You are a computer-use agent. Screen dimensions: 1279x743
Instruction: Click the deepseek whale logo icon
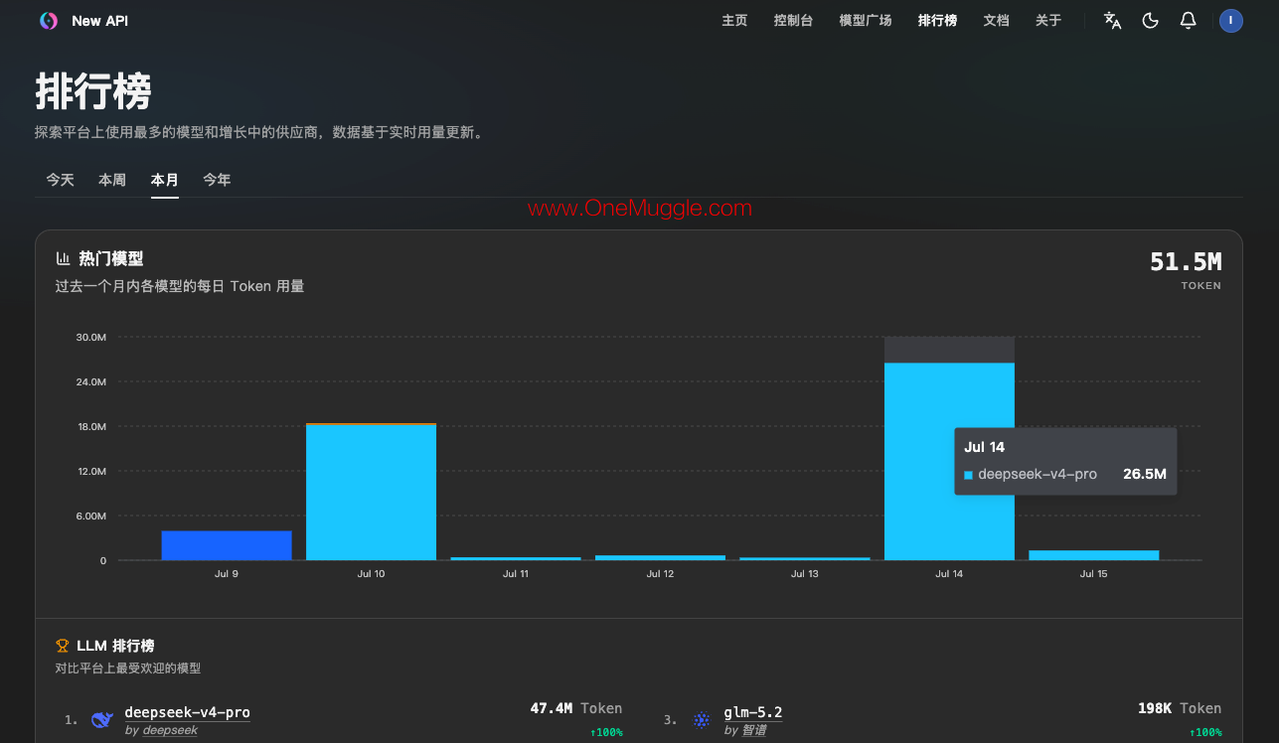point(101,720)
